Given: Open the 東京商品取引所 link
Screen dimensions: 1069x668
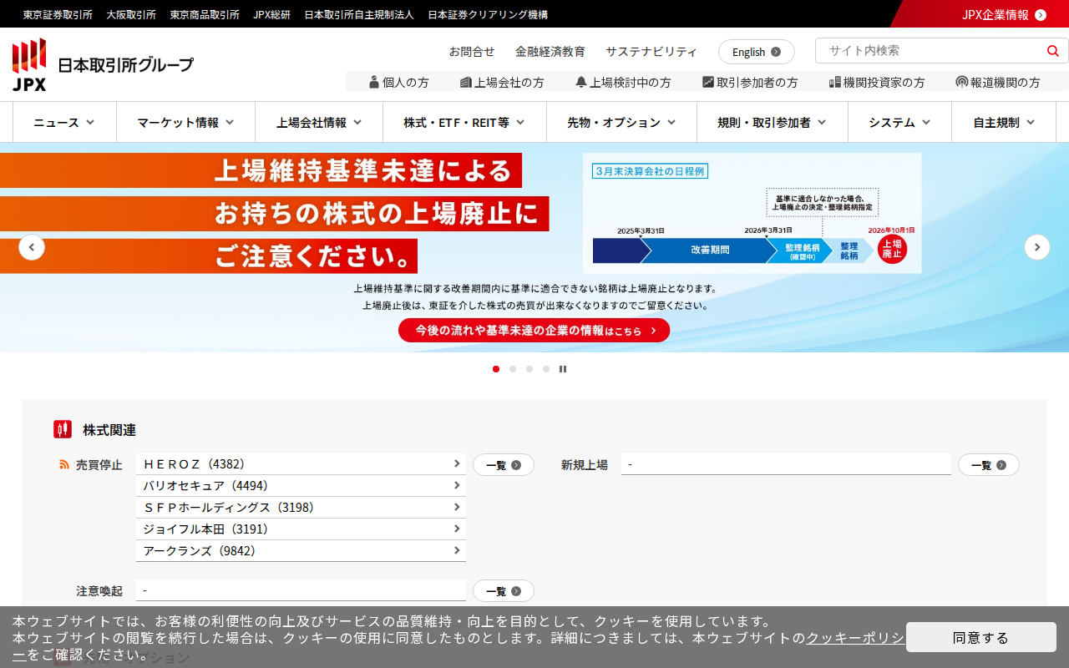Looking at the screenshot, I should click(205, 14).
